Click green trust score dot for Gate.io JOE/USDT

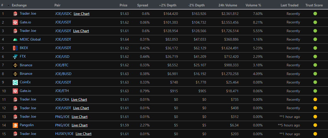point(315,22)
